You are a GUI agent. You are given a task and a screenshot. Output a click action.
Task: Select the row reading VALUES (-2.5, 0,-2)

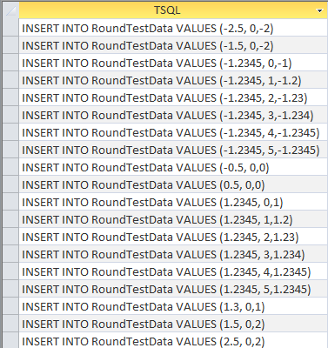coord(173,28)
